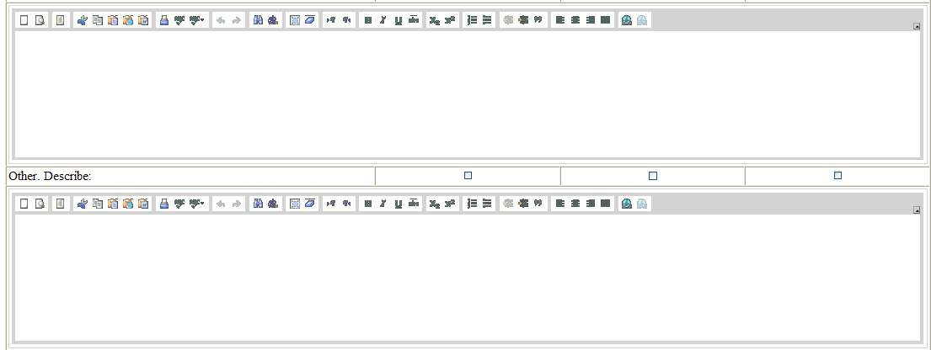Click Cut icon in editor below Other. Describe

click(82, 204)
